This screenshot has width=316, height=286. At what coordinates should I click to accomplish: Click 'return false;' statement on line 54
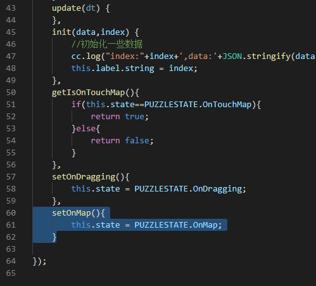122,141
